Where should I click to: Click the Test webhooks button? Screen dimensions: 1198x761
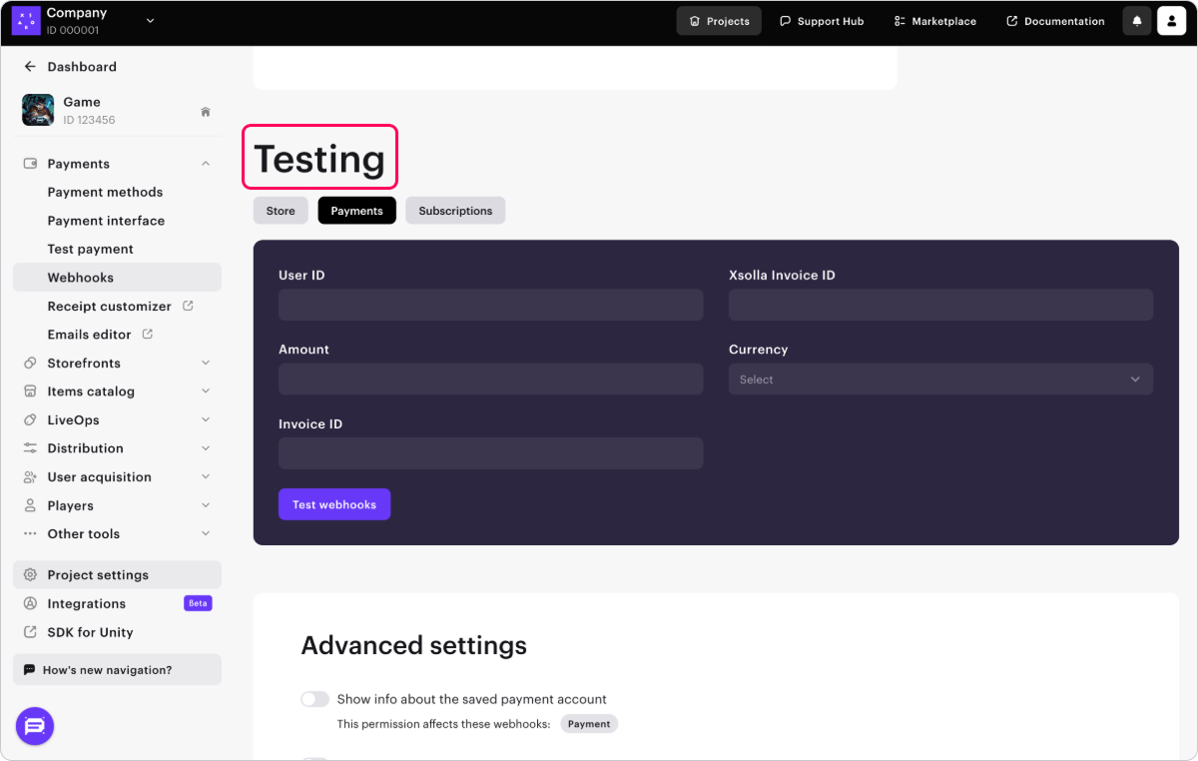pyautogui.click(x=334, y=504)
